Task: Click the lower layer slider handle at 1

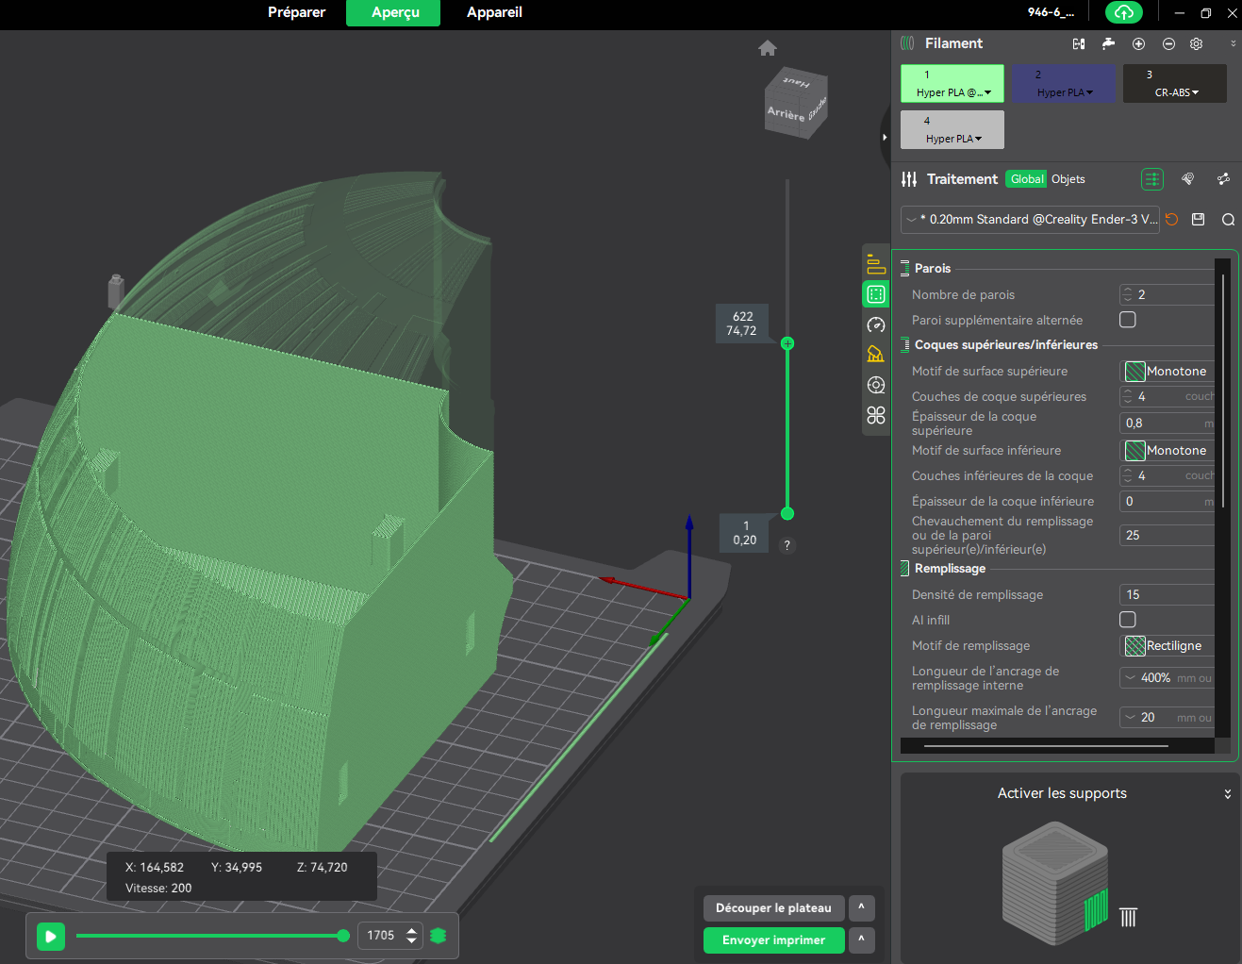Action: 787,514
